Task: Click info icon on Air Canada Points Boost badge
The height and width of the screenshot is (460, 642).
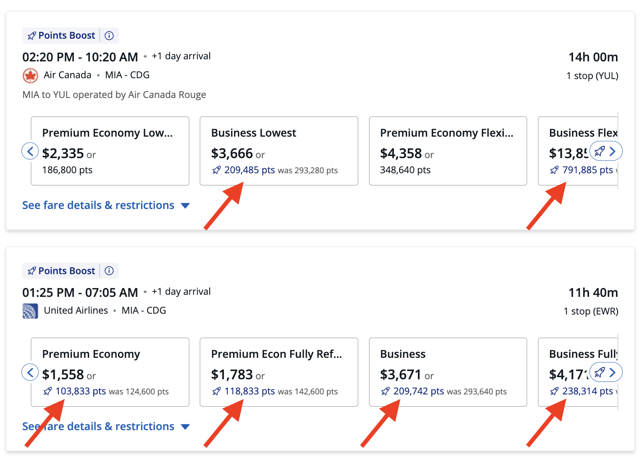Action: [109, 36]
